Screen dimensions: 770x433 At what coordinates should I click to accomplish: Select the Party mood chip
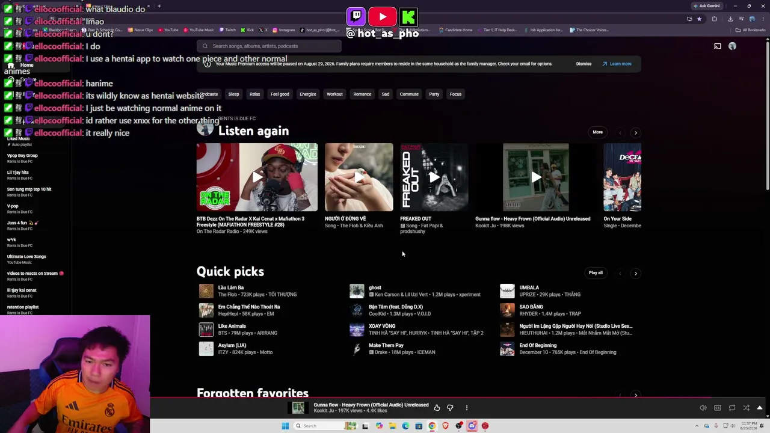pyautogui.click(x=434, y=94)
